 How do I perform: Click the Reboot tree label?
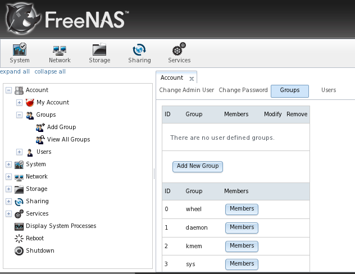[x=35, y=238]
